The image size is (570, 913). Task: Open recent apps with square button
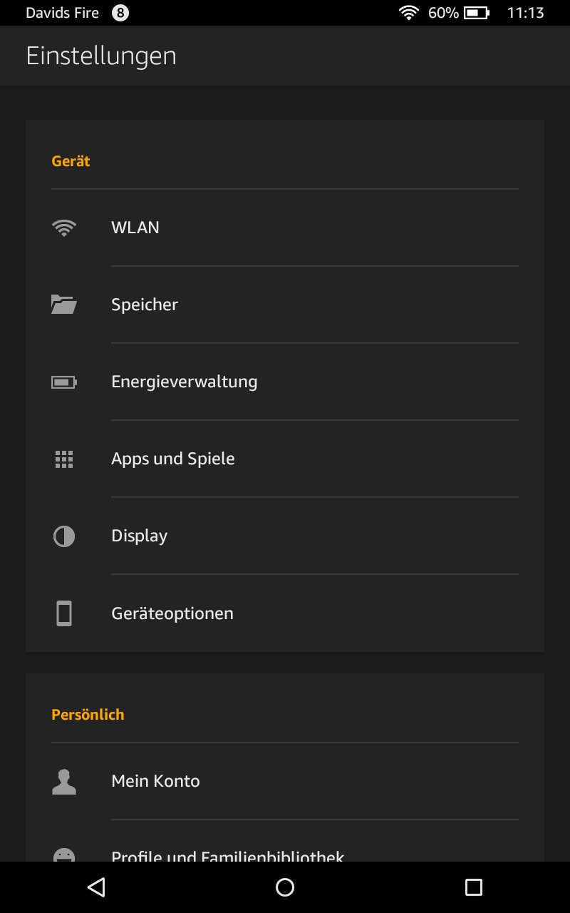point(473,887)
